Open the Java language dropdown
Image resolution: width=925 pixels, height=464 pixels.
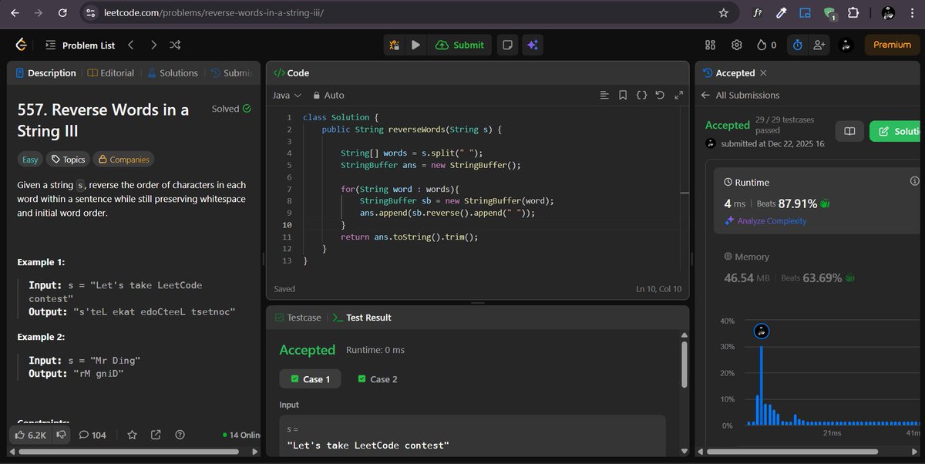pos(287,96)
